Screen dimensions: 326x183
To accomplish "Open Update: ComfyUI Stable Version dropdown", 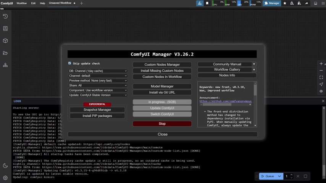I will tap(98, 95).
